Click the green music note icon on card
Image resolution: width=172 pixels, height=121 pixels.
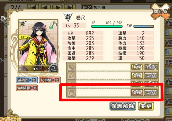[53, 25]
